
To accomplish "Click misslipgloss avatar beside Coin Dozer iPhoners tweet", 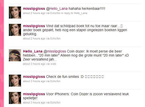I will [15, 98].
